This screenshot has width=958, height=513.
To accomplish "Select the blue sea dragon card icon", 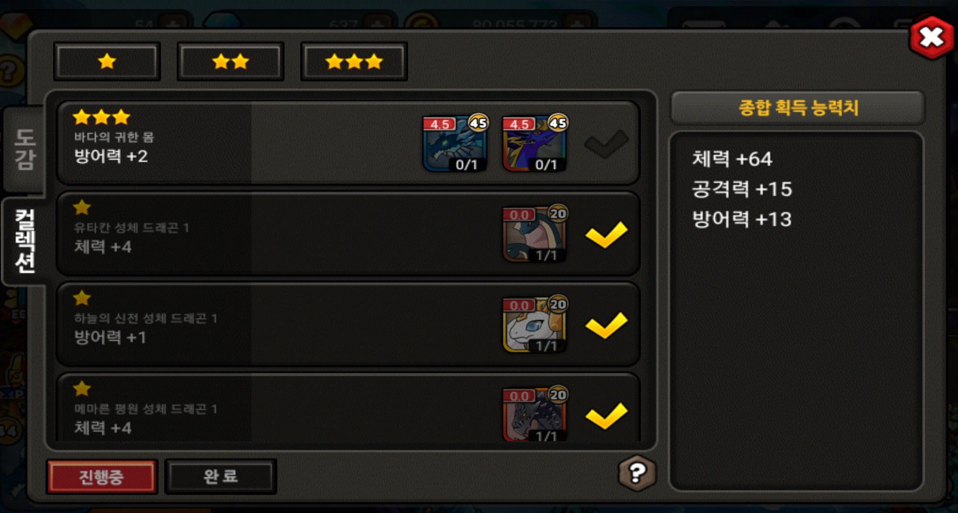I will 455,143.
